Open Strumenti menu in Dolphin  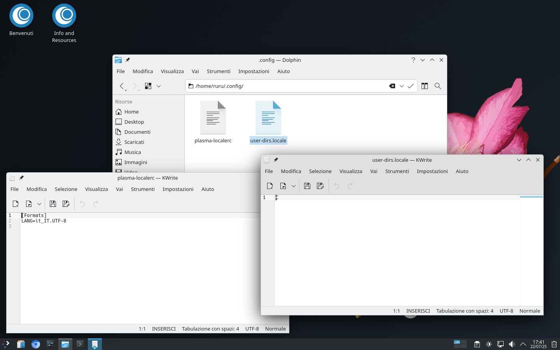[218, 71]
